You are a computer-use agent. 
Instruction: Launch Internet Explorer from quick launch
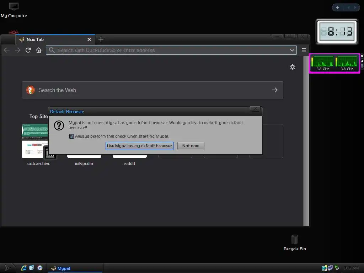(24, 268)
